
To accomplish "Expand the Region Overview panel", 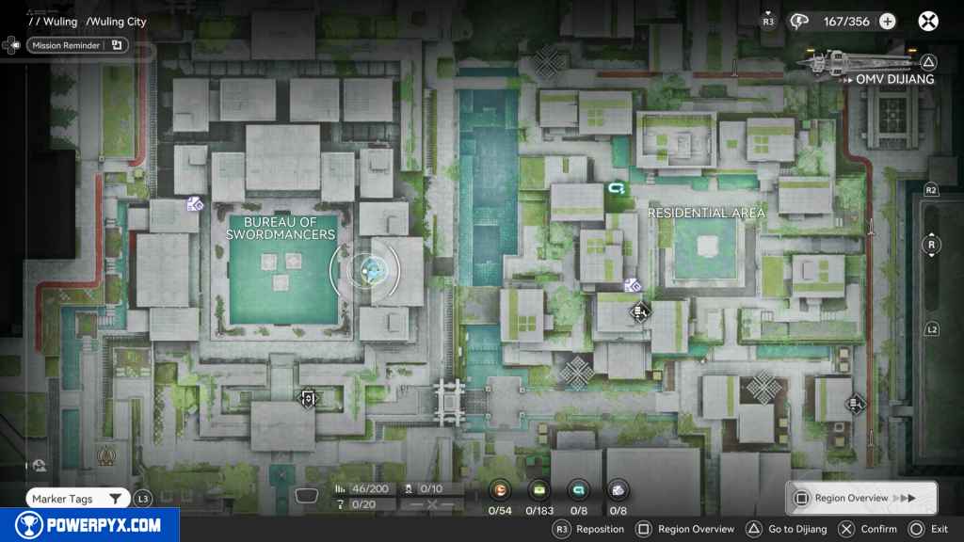I will click(x=860, y=498).
